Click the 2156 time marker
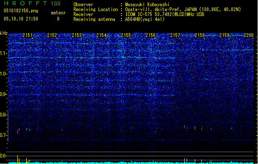The image size is (258, 164). tap(151, 35)
